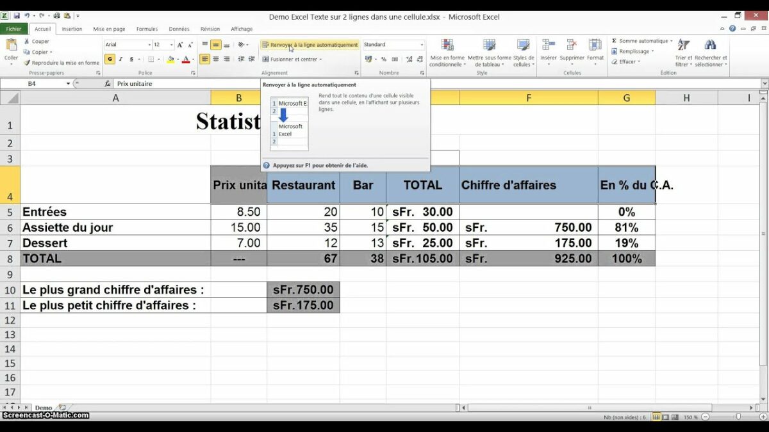This screenshot has width=769, height=432.
Task: Toggle Renvoyer à la ligne automatiquement
Action: point(310,45)
